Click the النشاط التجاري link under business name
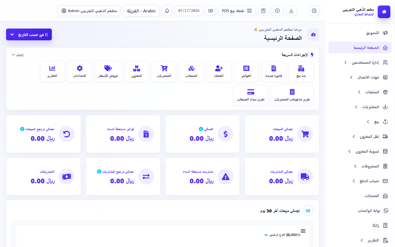395x247 pixels. [x=364, y=14]
